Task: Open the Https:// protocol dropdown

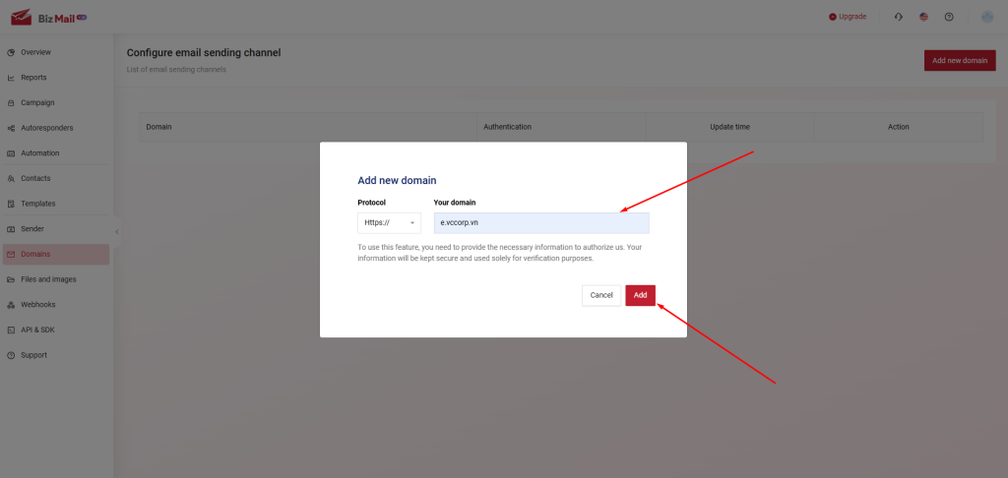Action: pyautogui.click(x=389, y=223)
